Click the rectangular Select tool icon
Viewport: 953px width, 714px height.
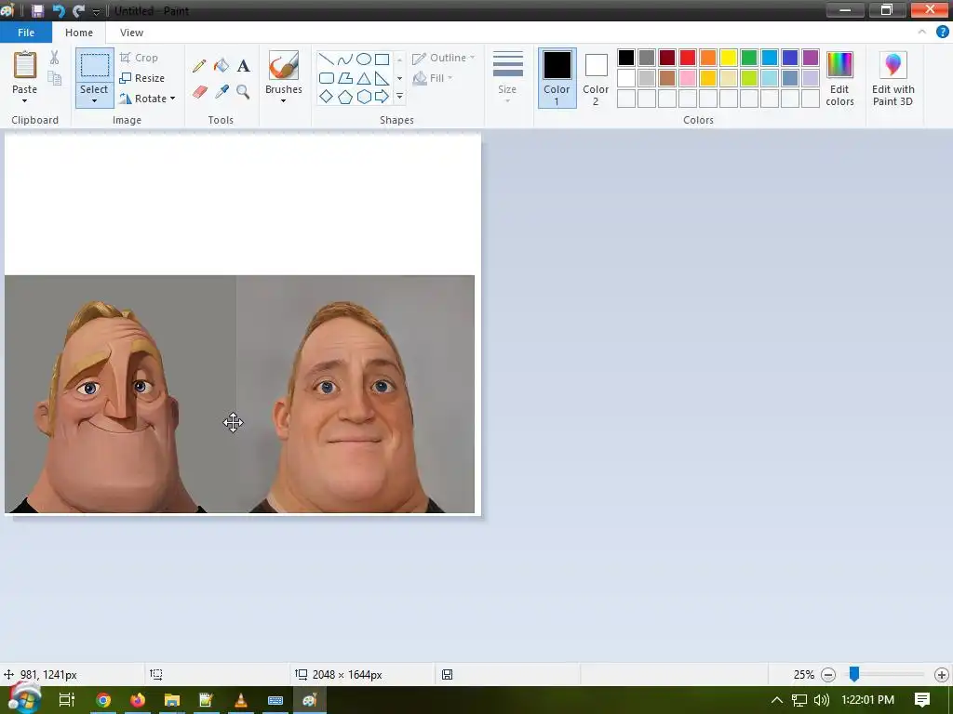pos(95,65)
